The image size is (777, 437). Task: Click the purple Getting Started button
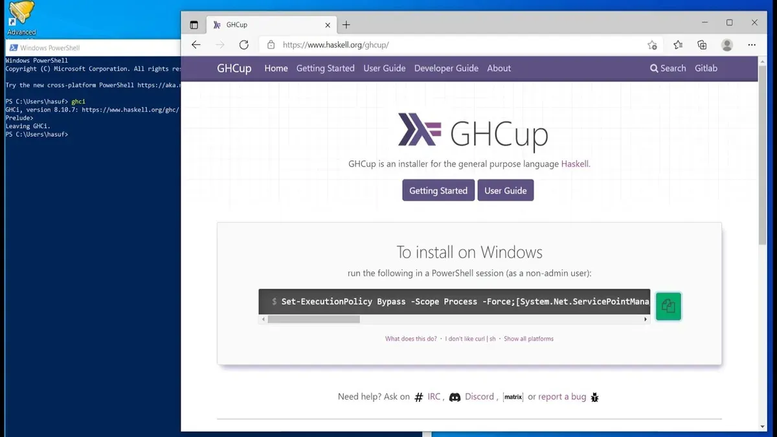coord(438,190)
